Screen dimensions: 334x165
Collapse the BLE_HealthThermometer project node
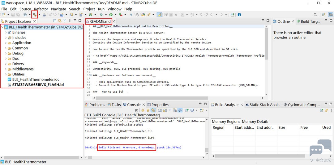click(2, 27)
